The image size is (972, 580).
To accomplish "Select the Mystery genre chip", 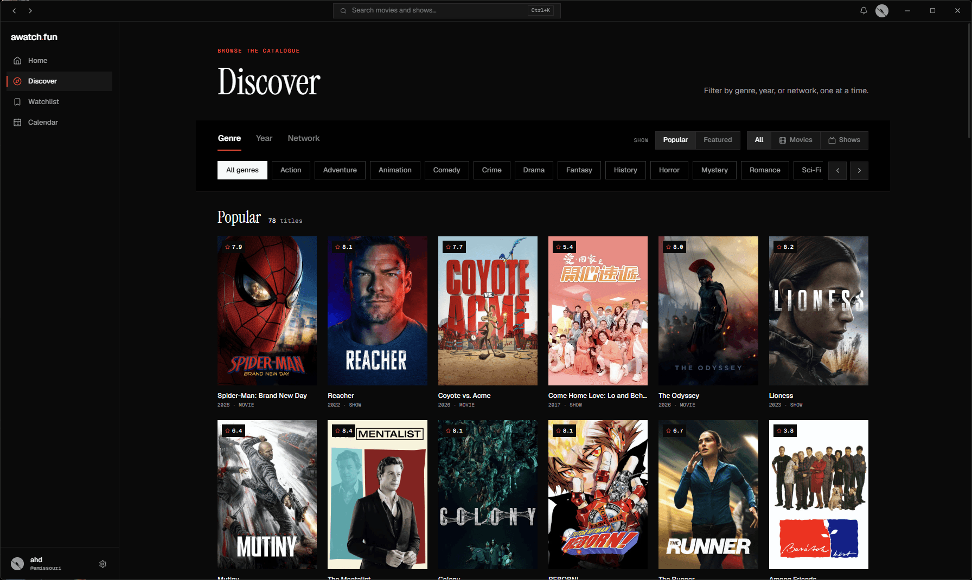I will [x=714, y=170].
